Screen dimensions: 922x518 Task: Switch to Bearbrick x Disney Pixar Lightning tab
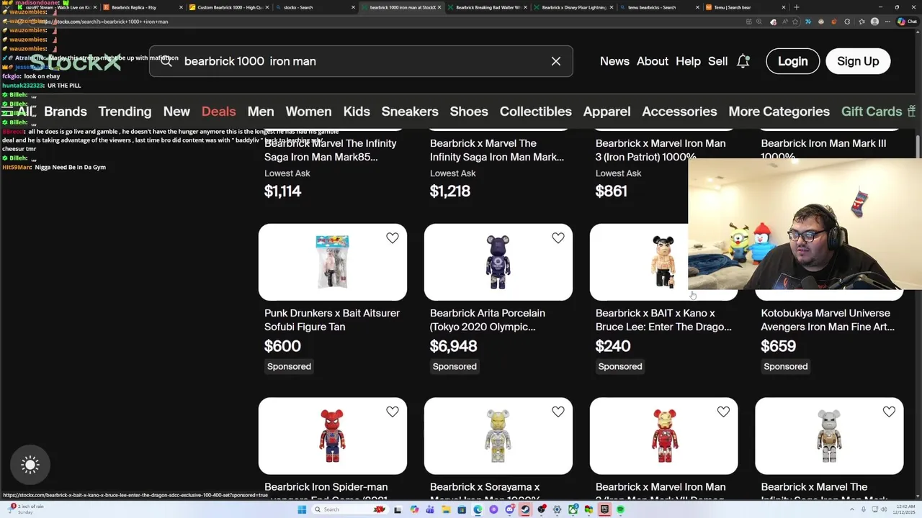point(573,7)
